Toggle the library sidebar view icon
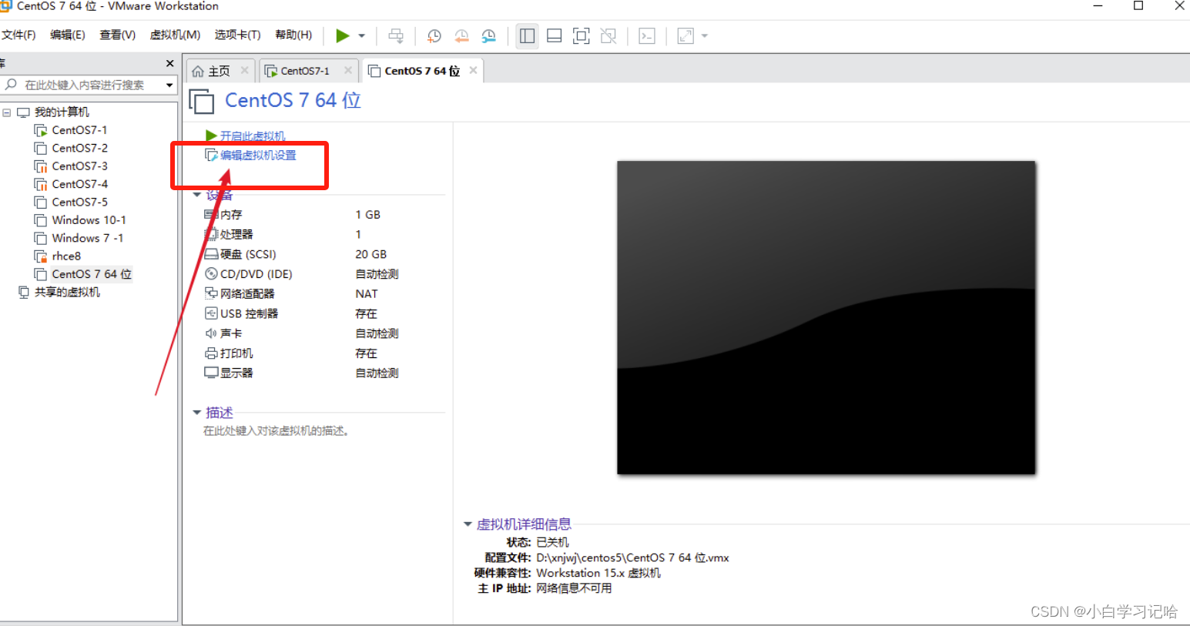 click(x=527, y=35)
